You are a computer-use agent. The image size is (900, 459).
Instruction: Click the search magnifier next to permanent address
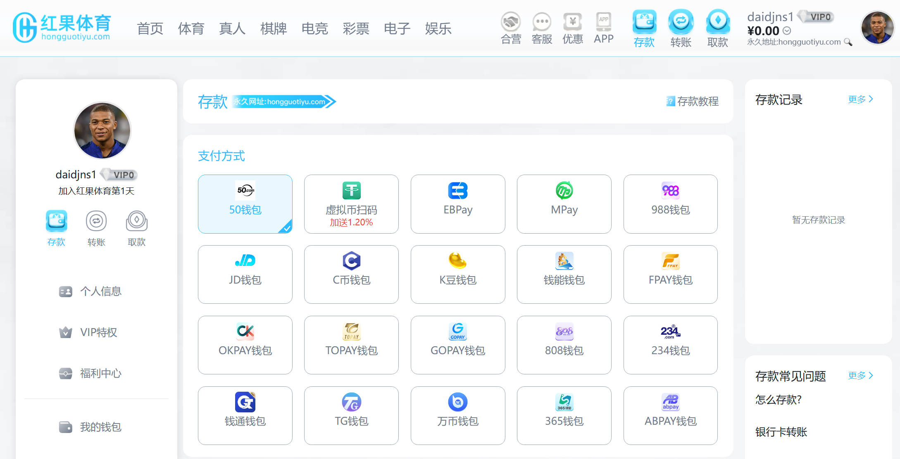pyautogui.click(x=848, y=42)
